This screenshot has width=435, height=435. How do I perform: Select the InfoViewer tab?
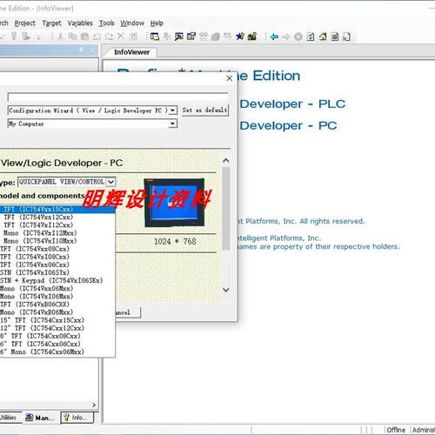click(131, 52)
